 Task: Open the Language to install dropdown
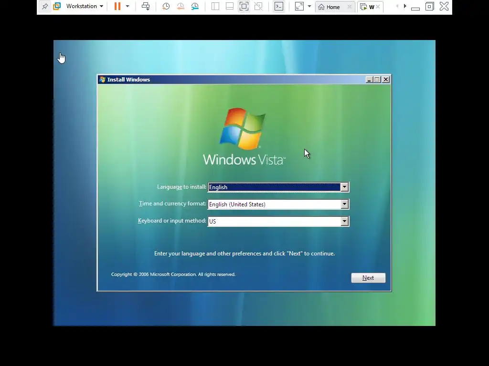tap(278, 187)
